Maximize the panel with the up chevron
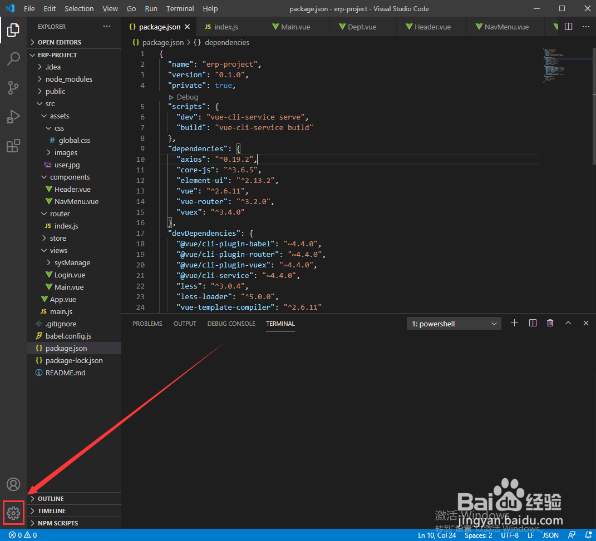Viewport: 596px width, 541px height. (568, 323)
